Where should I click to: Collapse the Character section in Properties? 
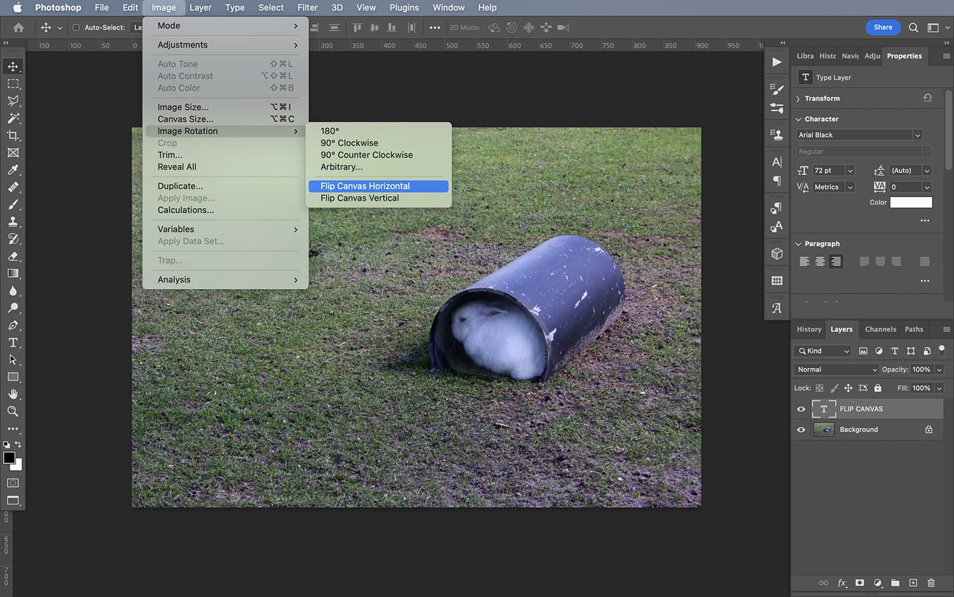tap(799, 119)
